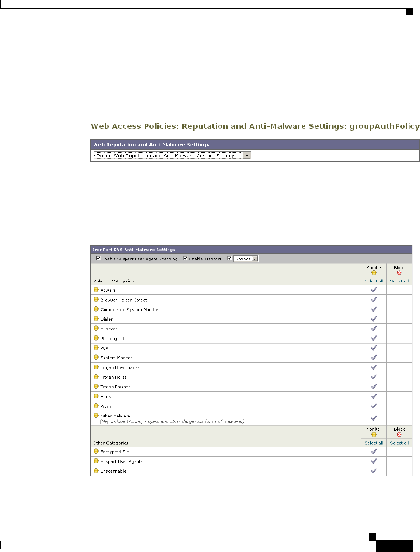Click Monitor checkmark for Suspect User Agents
Image resolution: width=420 pixels, height=552 pixels.
(x=374, y=461)
